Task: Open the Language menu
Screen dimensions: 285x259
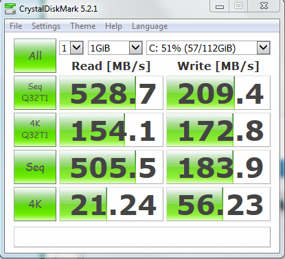Action: pyautogui.click(x=150, y=26)
